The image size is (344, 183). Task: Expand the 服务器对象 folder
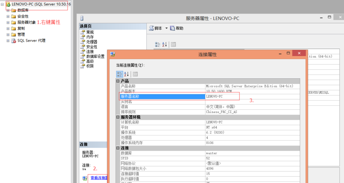[x=8, y=22]
